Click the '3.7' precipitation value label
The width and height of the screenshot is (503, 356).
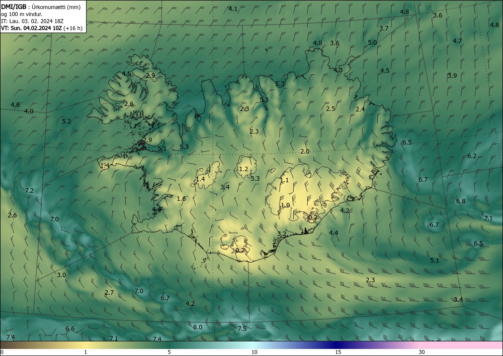coord(384,29)
